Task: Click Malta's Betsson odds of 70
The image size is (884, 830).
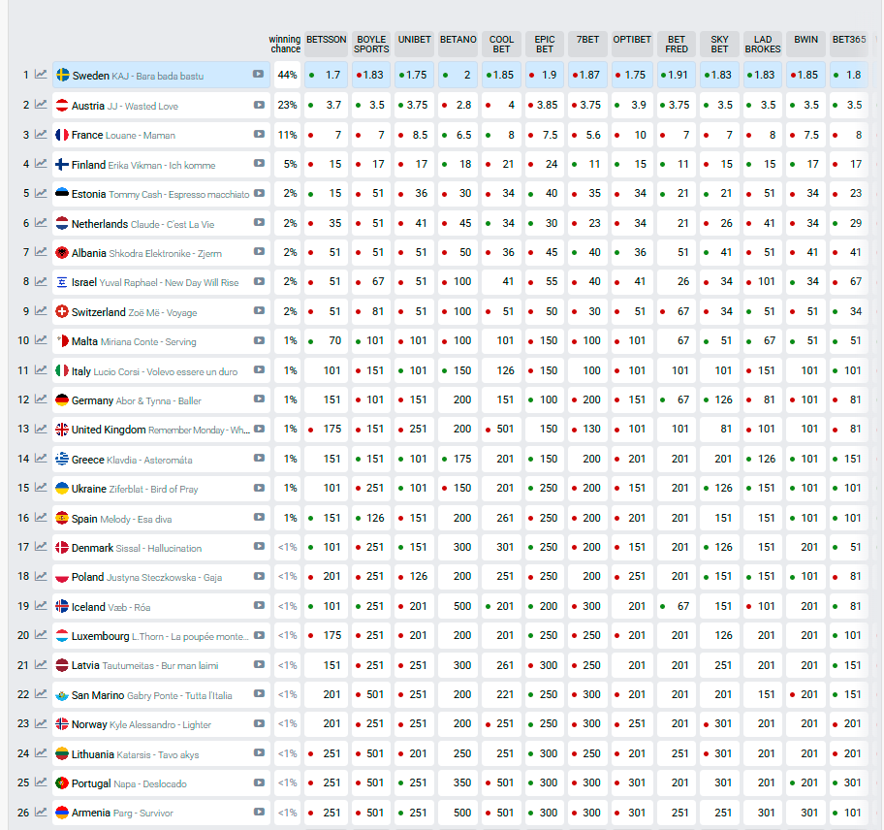Action: 327,340
